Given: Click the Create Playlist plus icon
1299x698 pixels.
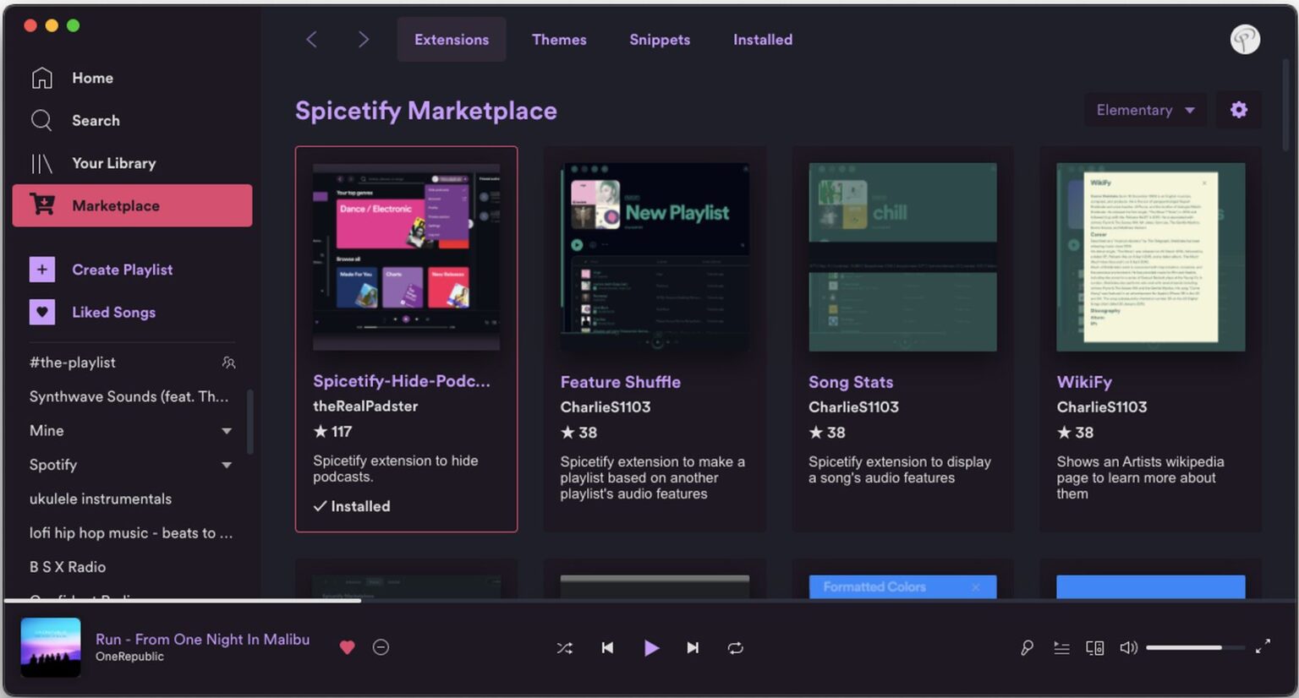Looking at the screenshot, I should (41, 269).
